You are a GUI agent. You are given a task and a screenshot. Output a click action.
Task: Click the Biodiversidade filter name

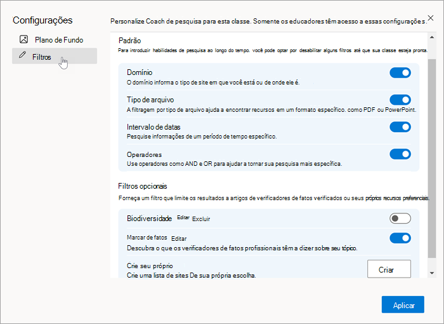click(149, 219)
